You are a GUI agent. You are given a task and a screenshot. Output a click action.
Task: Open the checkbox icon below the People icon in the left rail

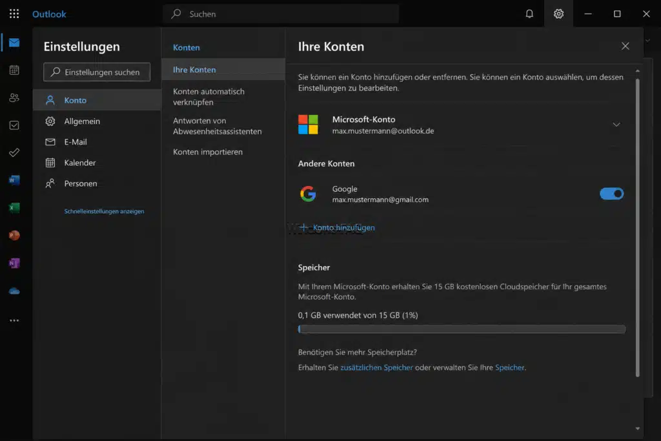(14, 125)
